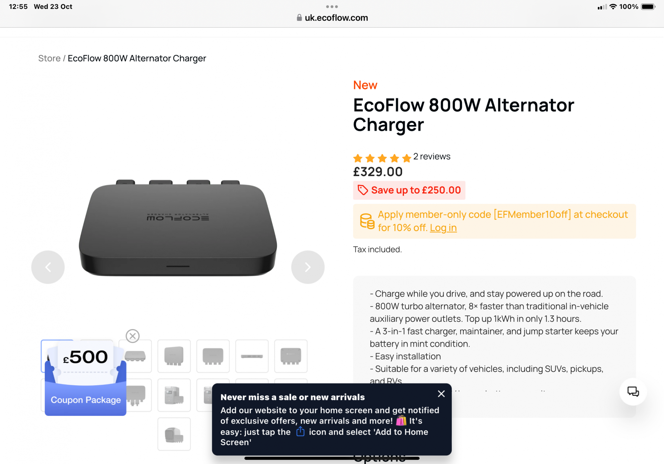Select the power station thumbnail in second row

174,395
